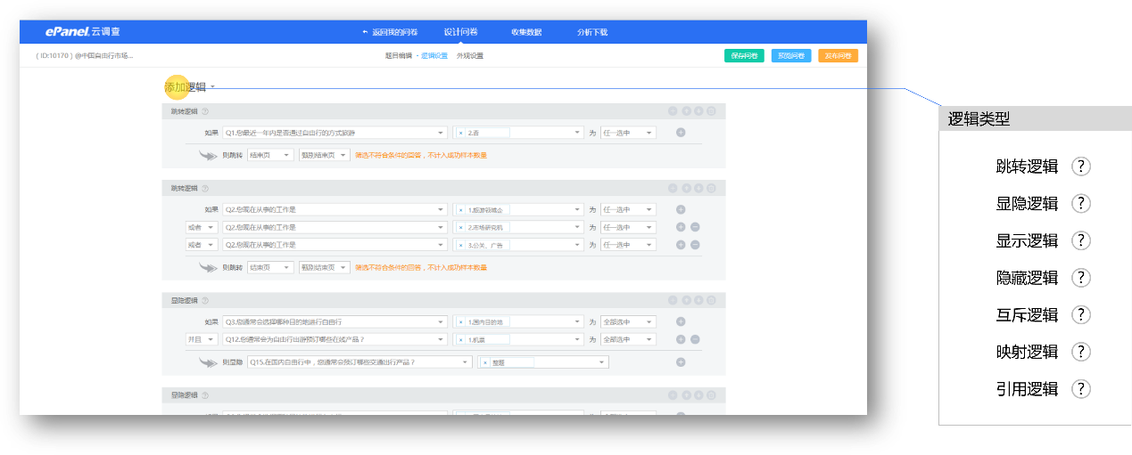Choose 显示逻辑 in the 逻辑类型 list
This screenshot has height=455, width=1132.
click(x=1027, y=240)
